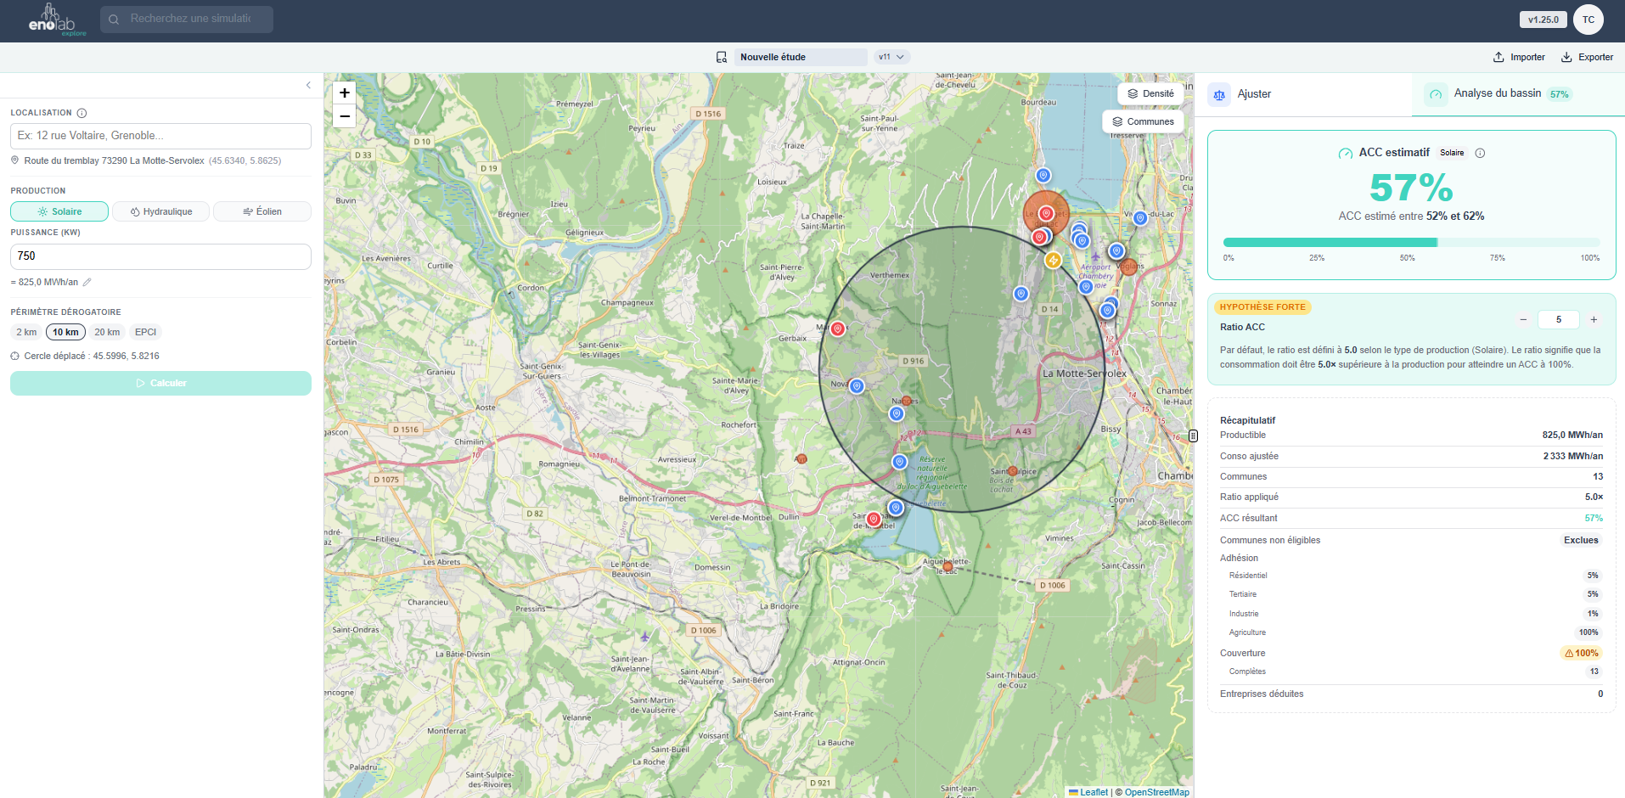
Task: Click the info icon beside Localisation
Action: coord(82,113)
